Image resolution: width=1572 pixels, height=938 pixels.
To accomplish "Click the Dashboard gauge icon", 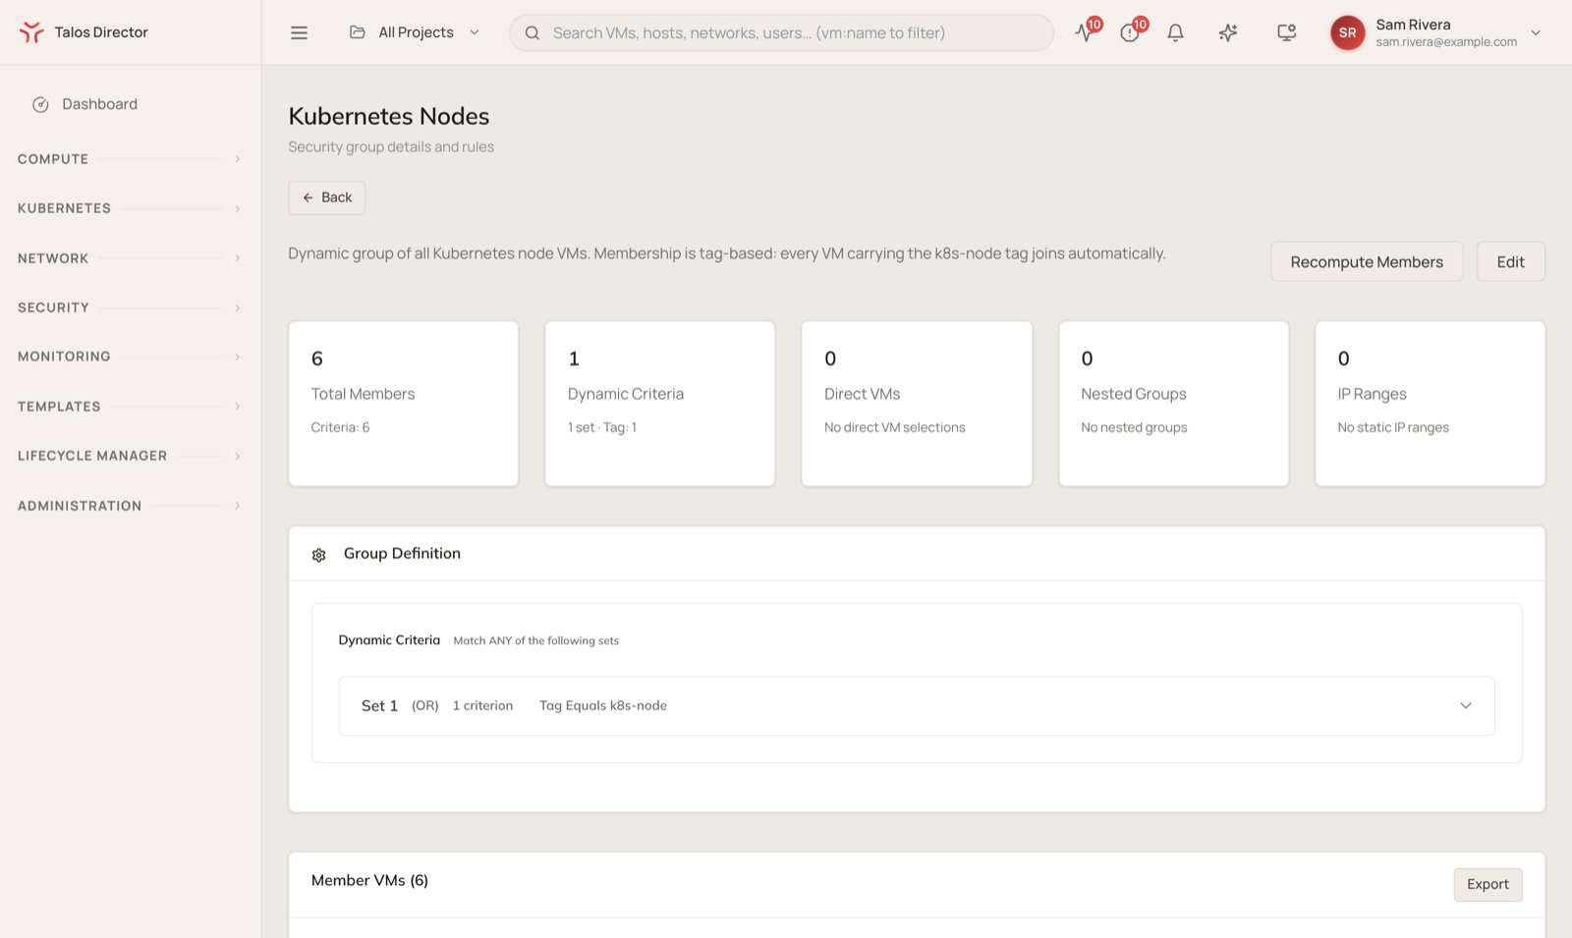I will 40,104.
